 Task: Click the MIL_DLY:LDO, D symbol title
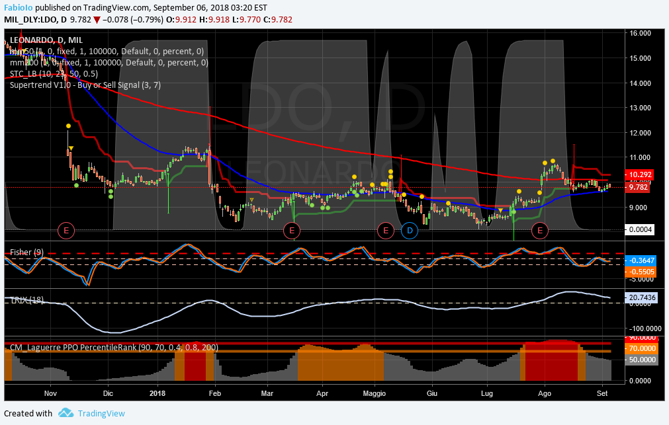coord(35,20)
